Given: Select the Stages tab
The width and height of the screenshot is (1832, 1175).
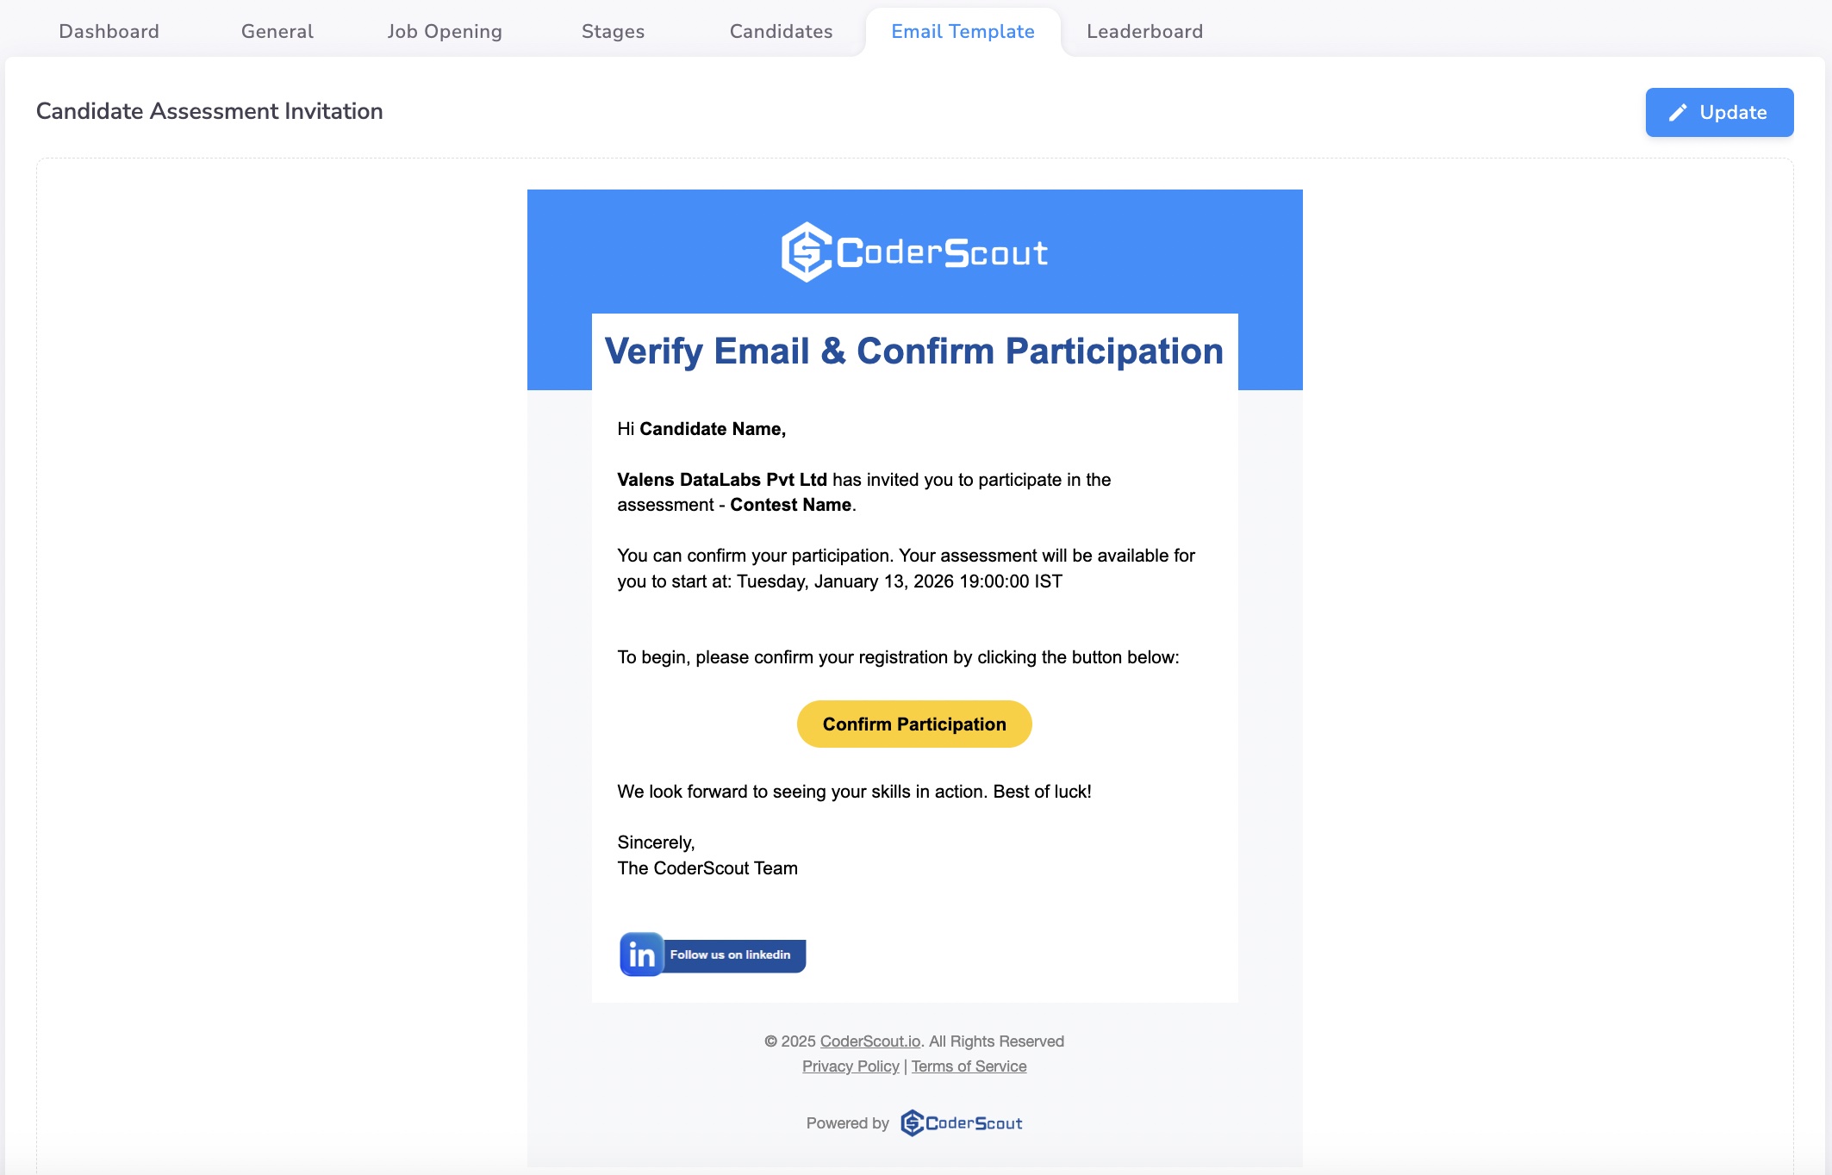Looking at the screenshot, I should click(x=613, y=31).
